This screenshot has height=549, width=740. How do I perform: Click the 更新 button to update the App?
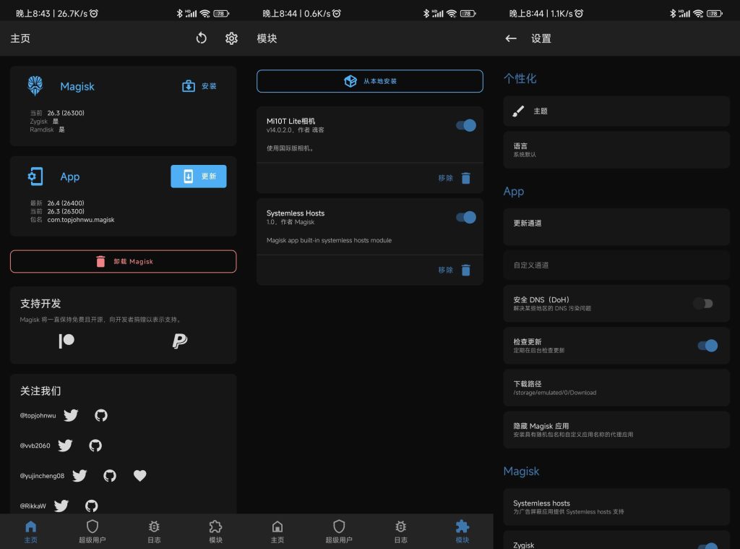pyautogui.click(x=198, y=176)
